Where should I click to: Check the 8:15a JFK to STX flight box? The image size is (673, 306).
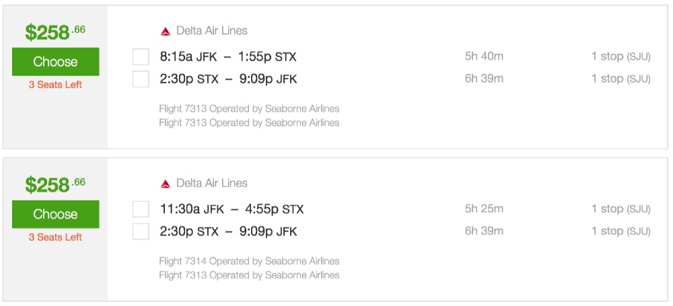tap(141, 56)
